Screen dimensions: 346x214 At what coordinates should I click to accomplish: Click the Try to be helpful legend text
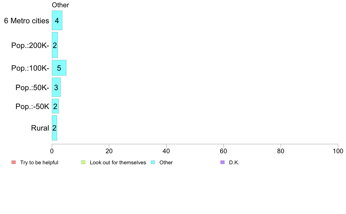[39, 163]
